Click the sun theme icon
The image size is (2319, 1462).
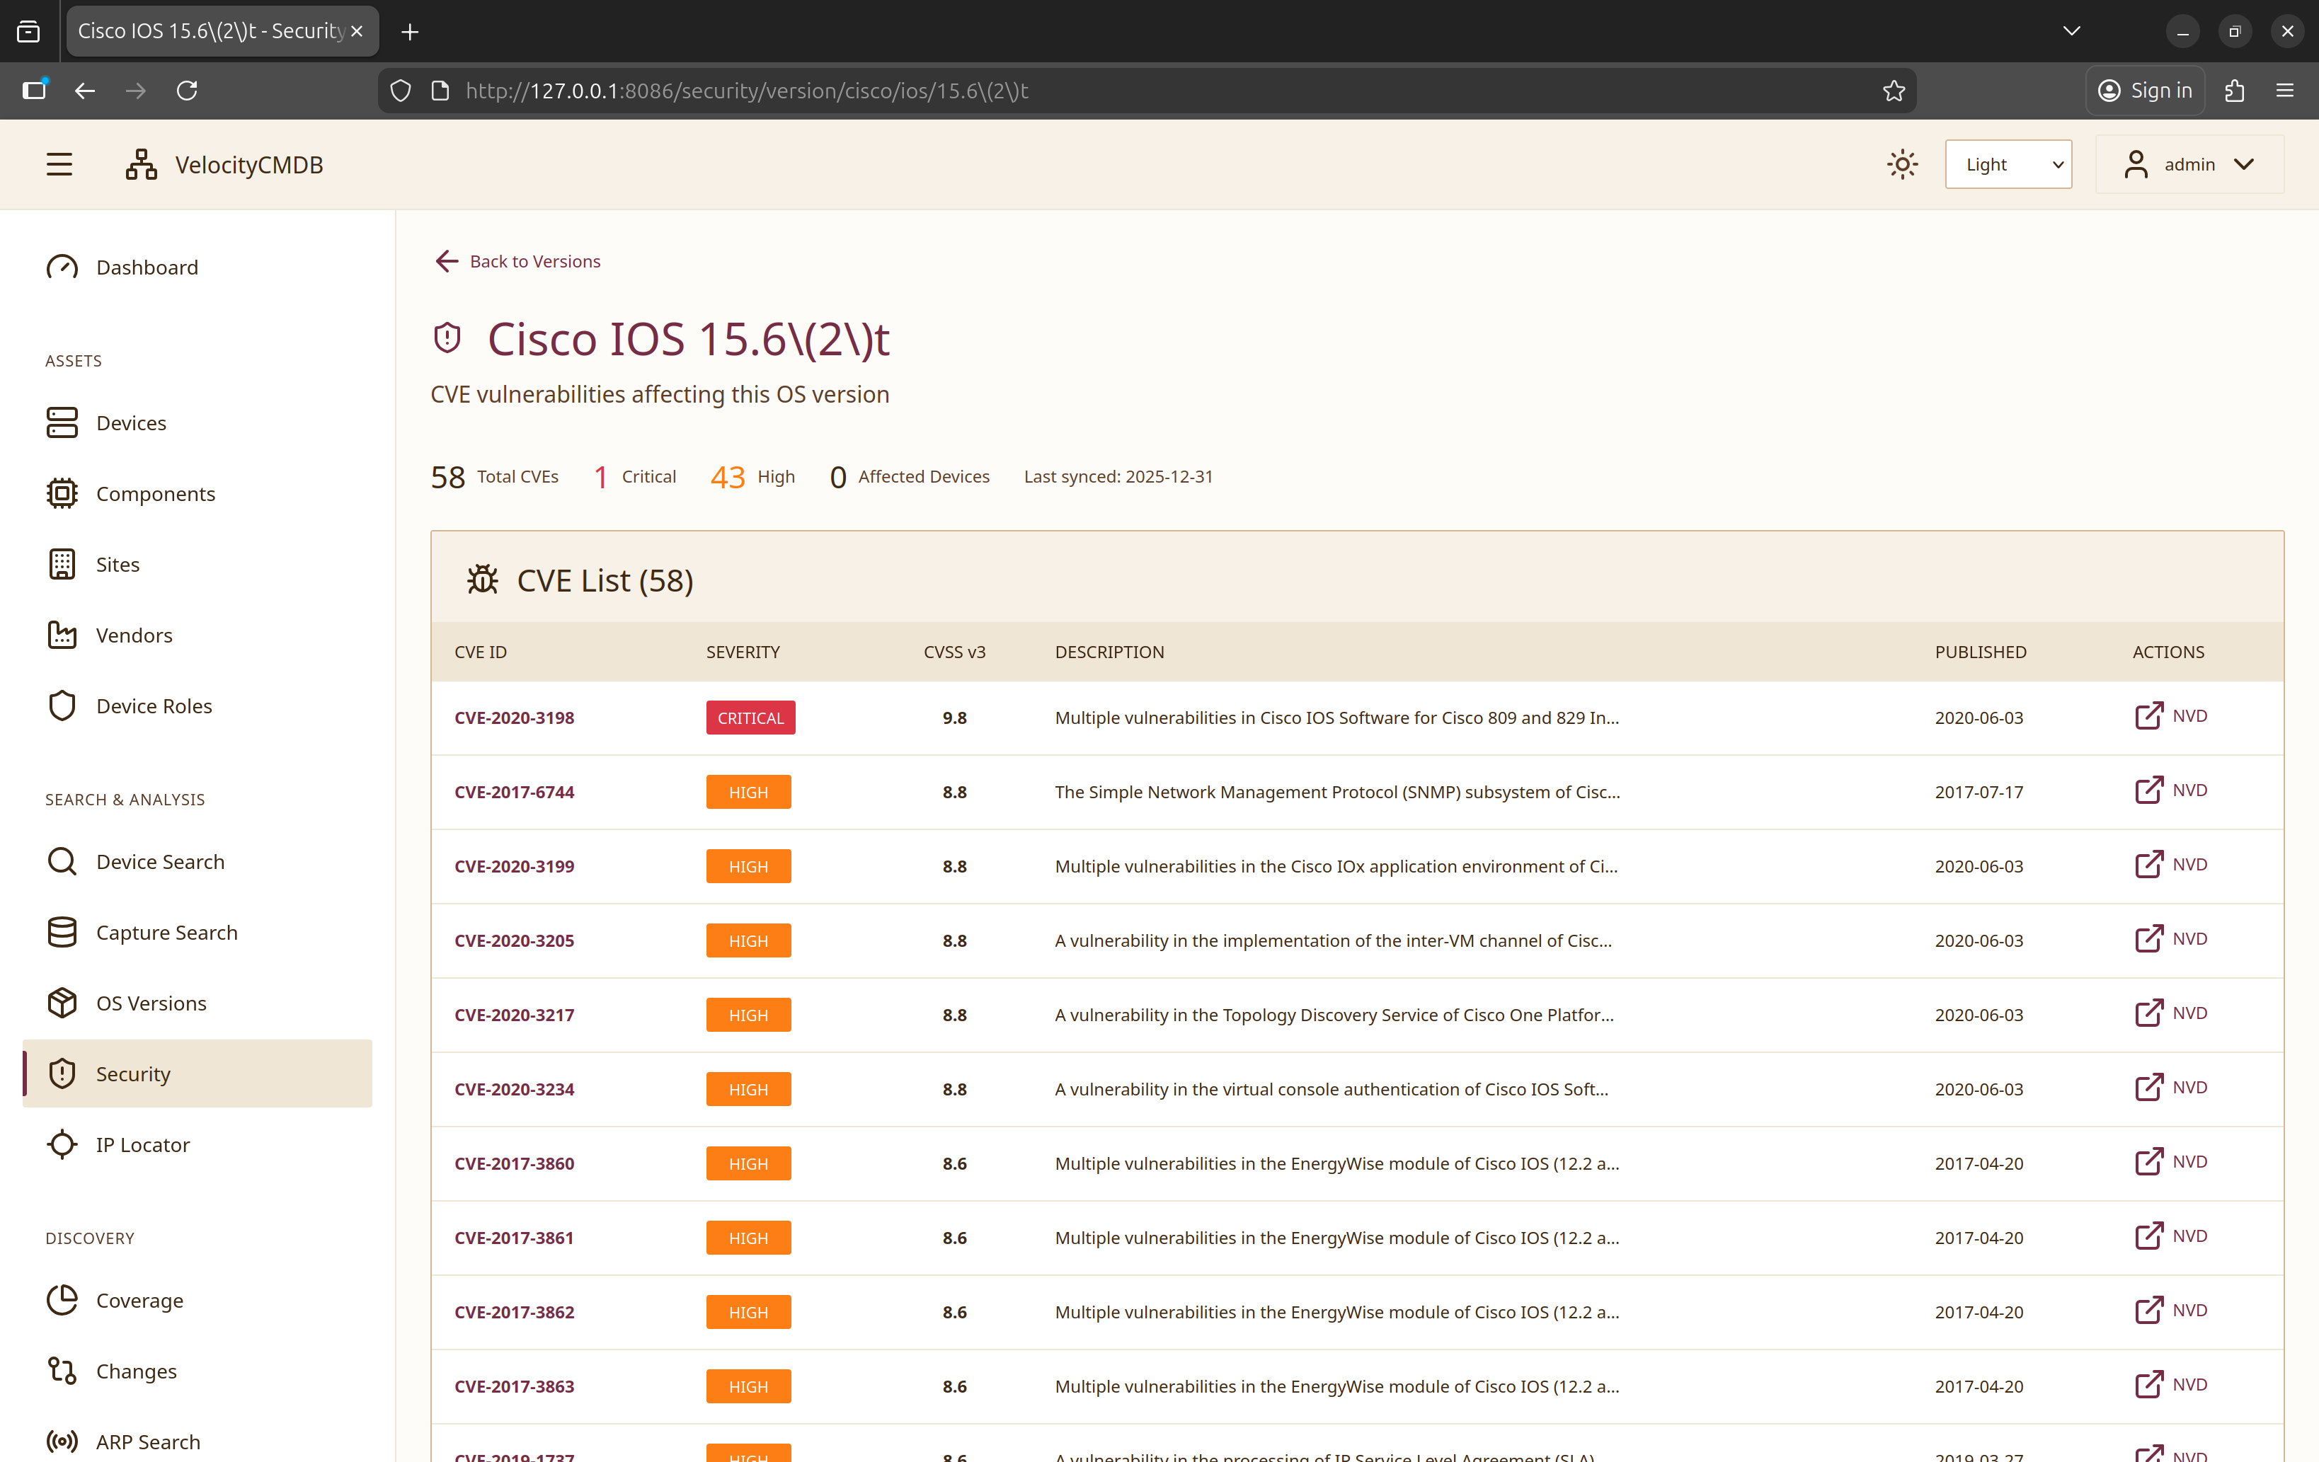pyautogui.click(x=1902, y=165)
